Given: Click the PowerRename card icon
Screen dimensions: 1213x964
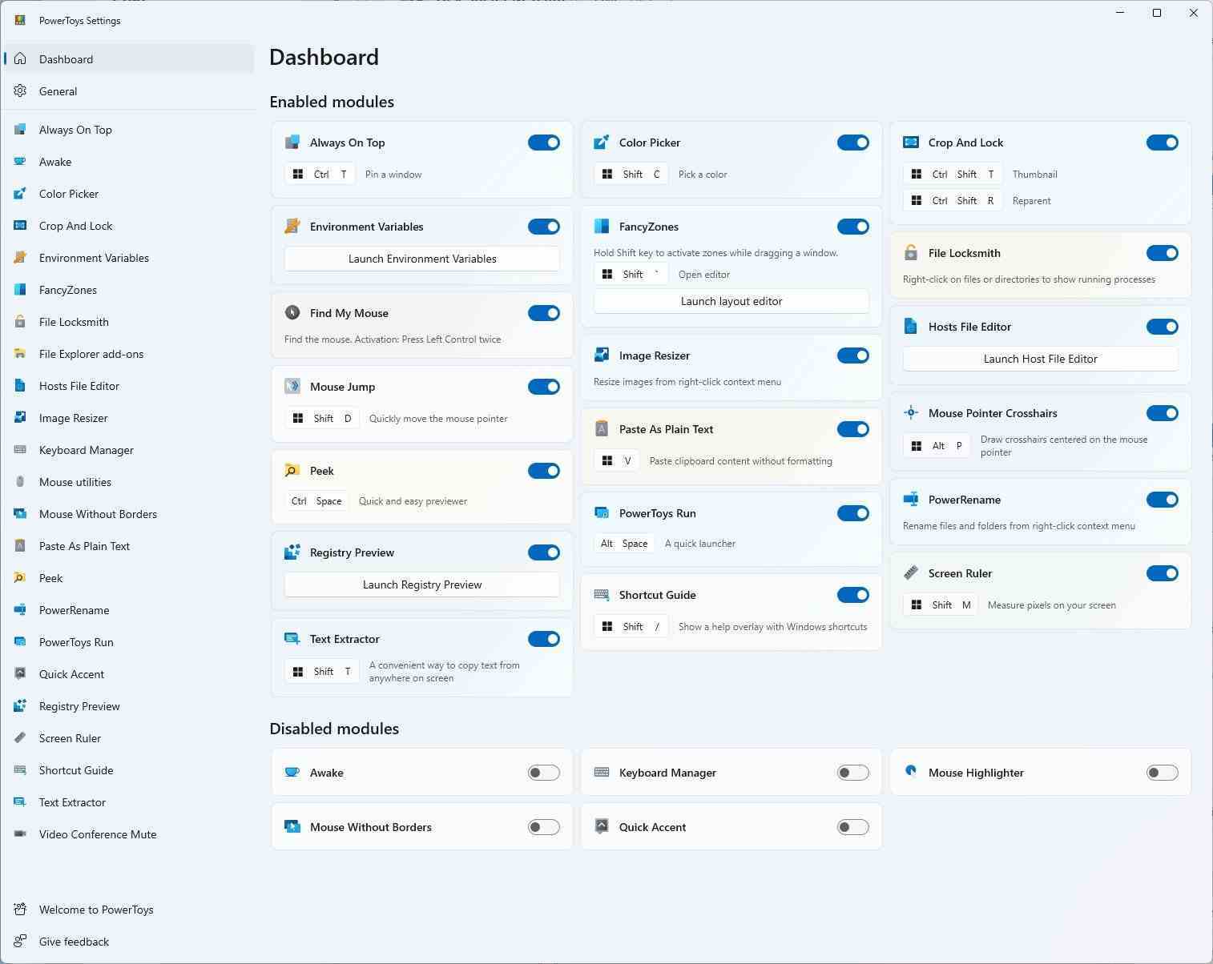Looking at the screenshot, I should tap(911, 500).
